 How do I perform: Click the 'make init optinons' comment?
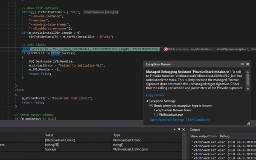point(40,8)
